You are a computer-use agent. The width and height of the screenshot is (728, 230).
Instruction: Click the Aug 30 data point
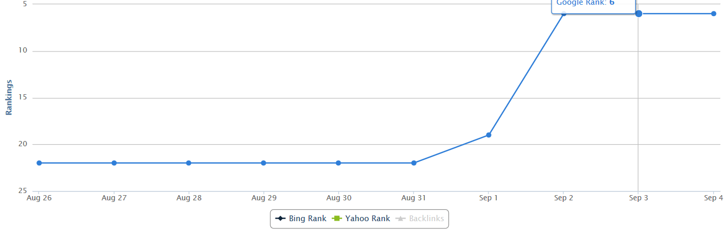pos(338,163)
